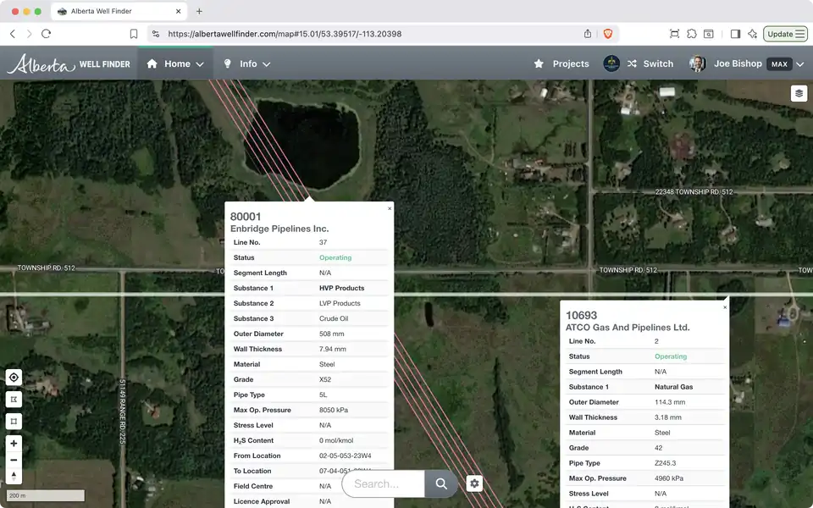813x508 pixels.
Task: Click the screenshot capture icon
Action: [675, 34]
